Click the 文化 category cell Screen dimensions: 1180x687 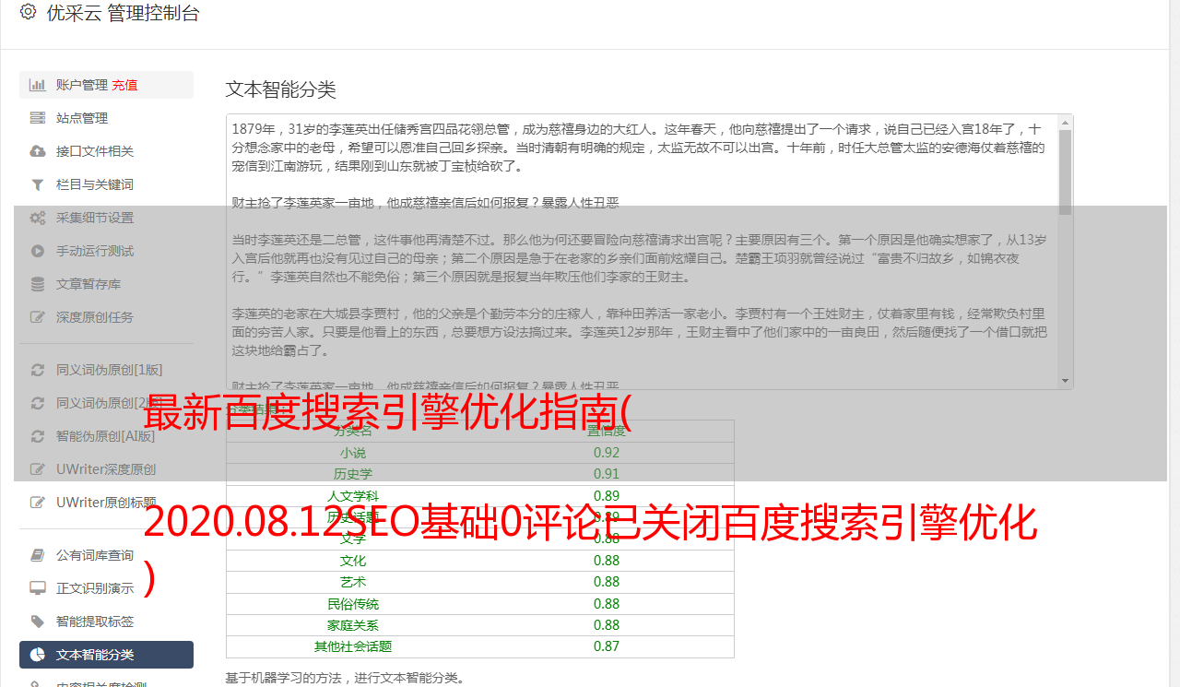[353, 561]
